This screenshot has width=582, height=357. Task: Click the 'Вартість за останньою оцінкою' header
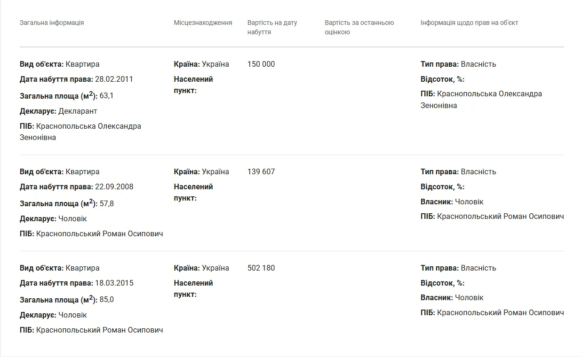pyautogui.click(x=359, y=27)
